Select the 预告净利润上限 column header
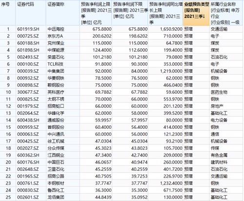The image size is (244, 201). [x=96, y=13]
